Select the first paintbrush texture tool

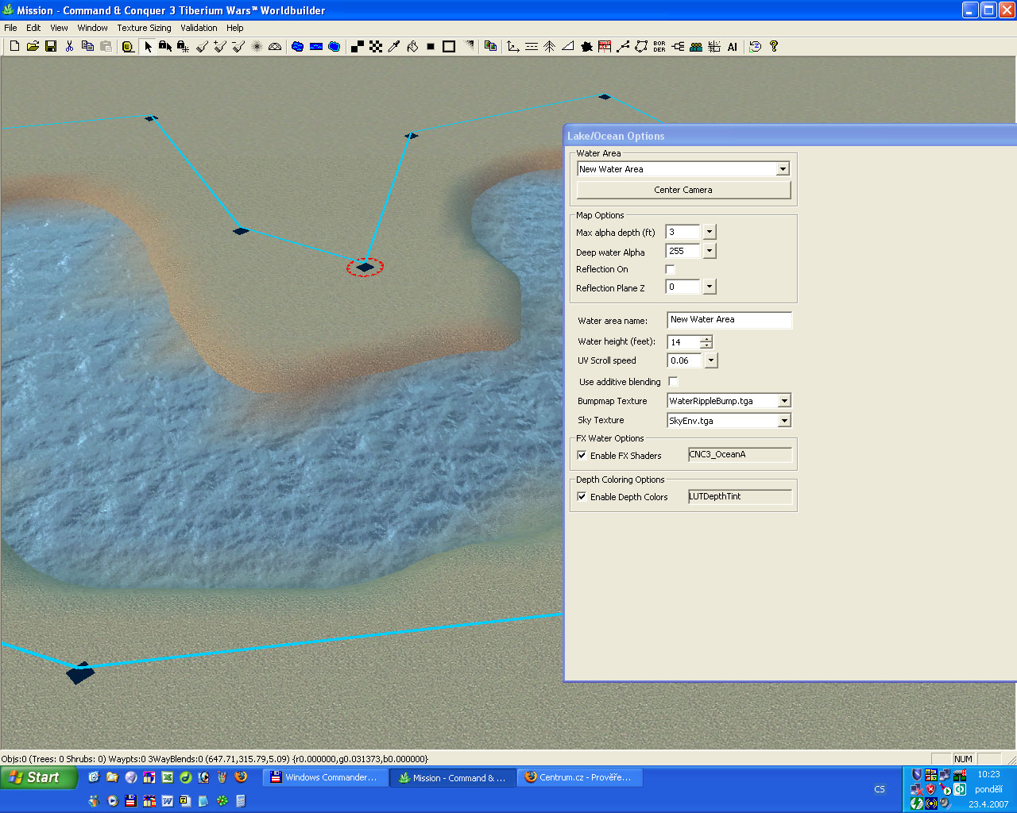(x=202, y=47)
